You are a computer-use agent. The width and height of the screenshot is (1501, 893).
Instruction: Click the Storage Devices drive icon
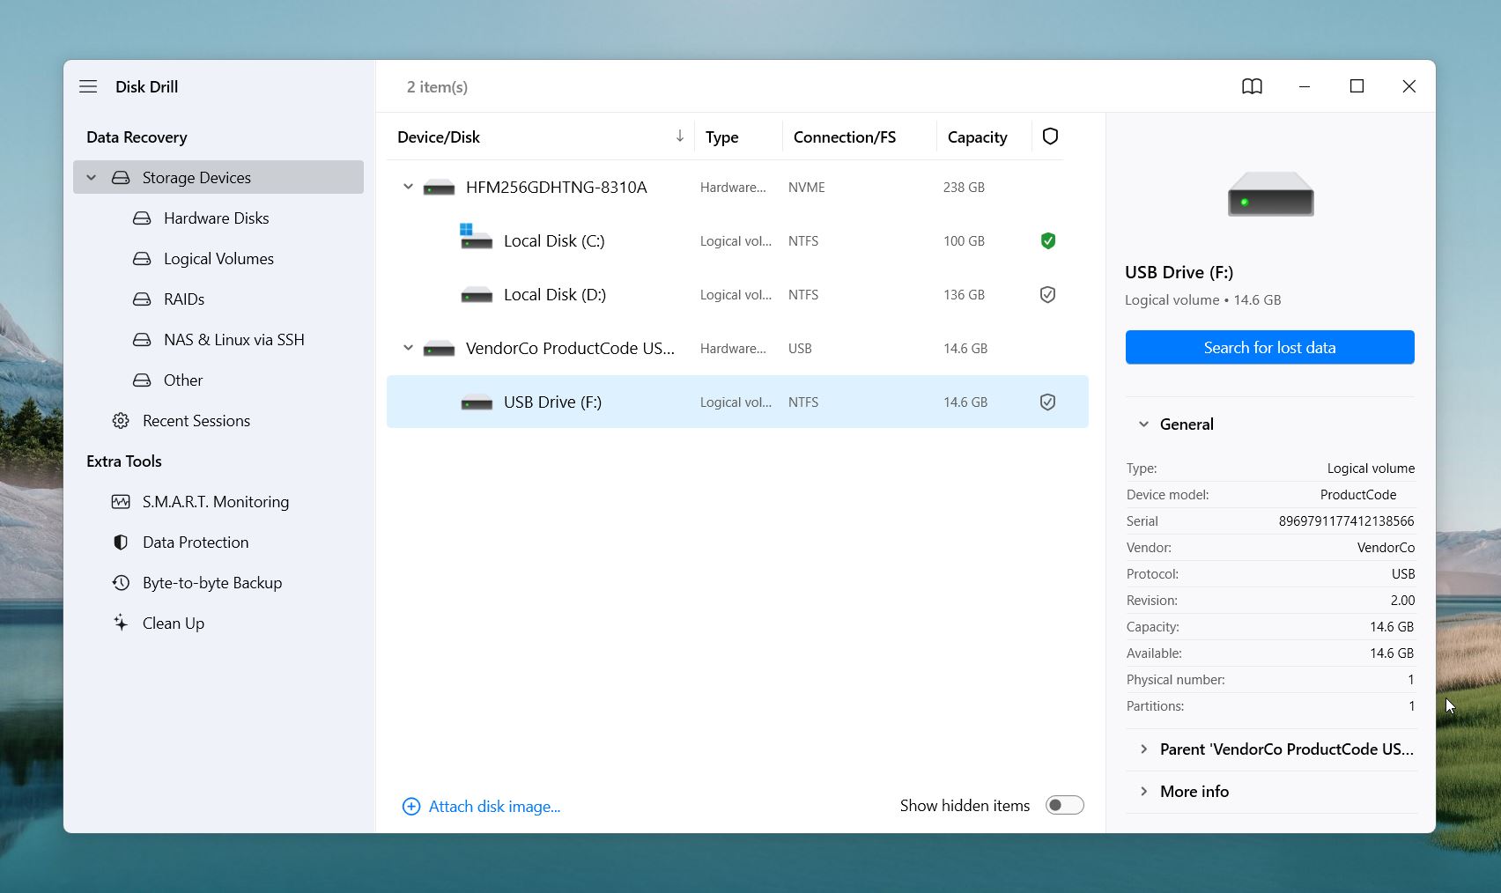click(x=121, y=178)
